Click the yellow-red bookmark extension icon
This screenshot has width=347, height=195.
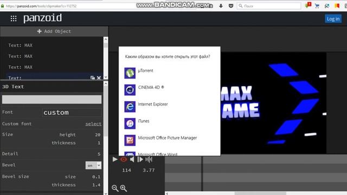click(337, 6)
